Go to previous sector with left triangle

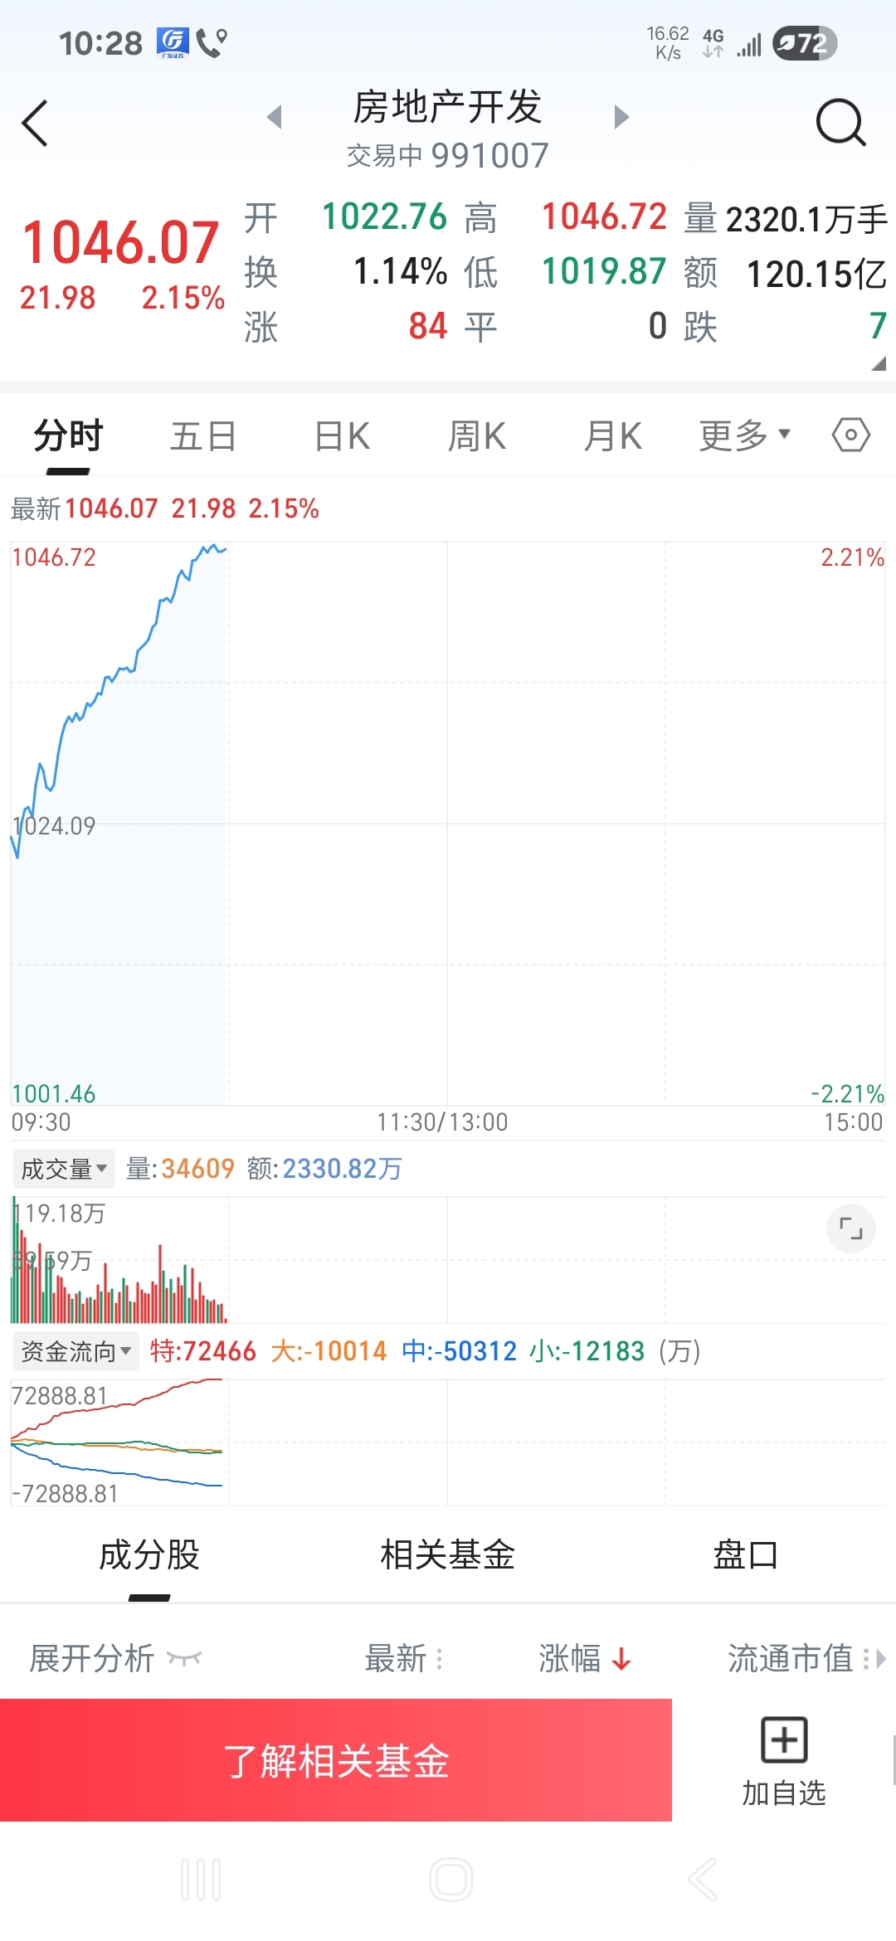tap(275, 117)
